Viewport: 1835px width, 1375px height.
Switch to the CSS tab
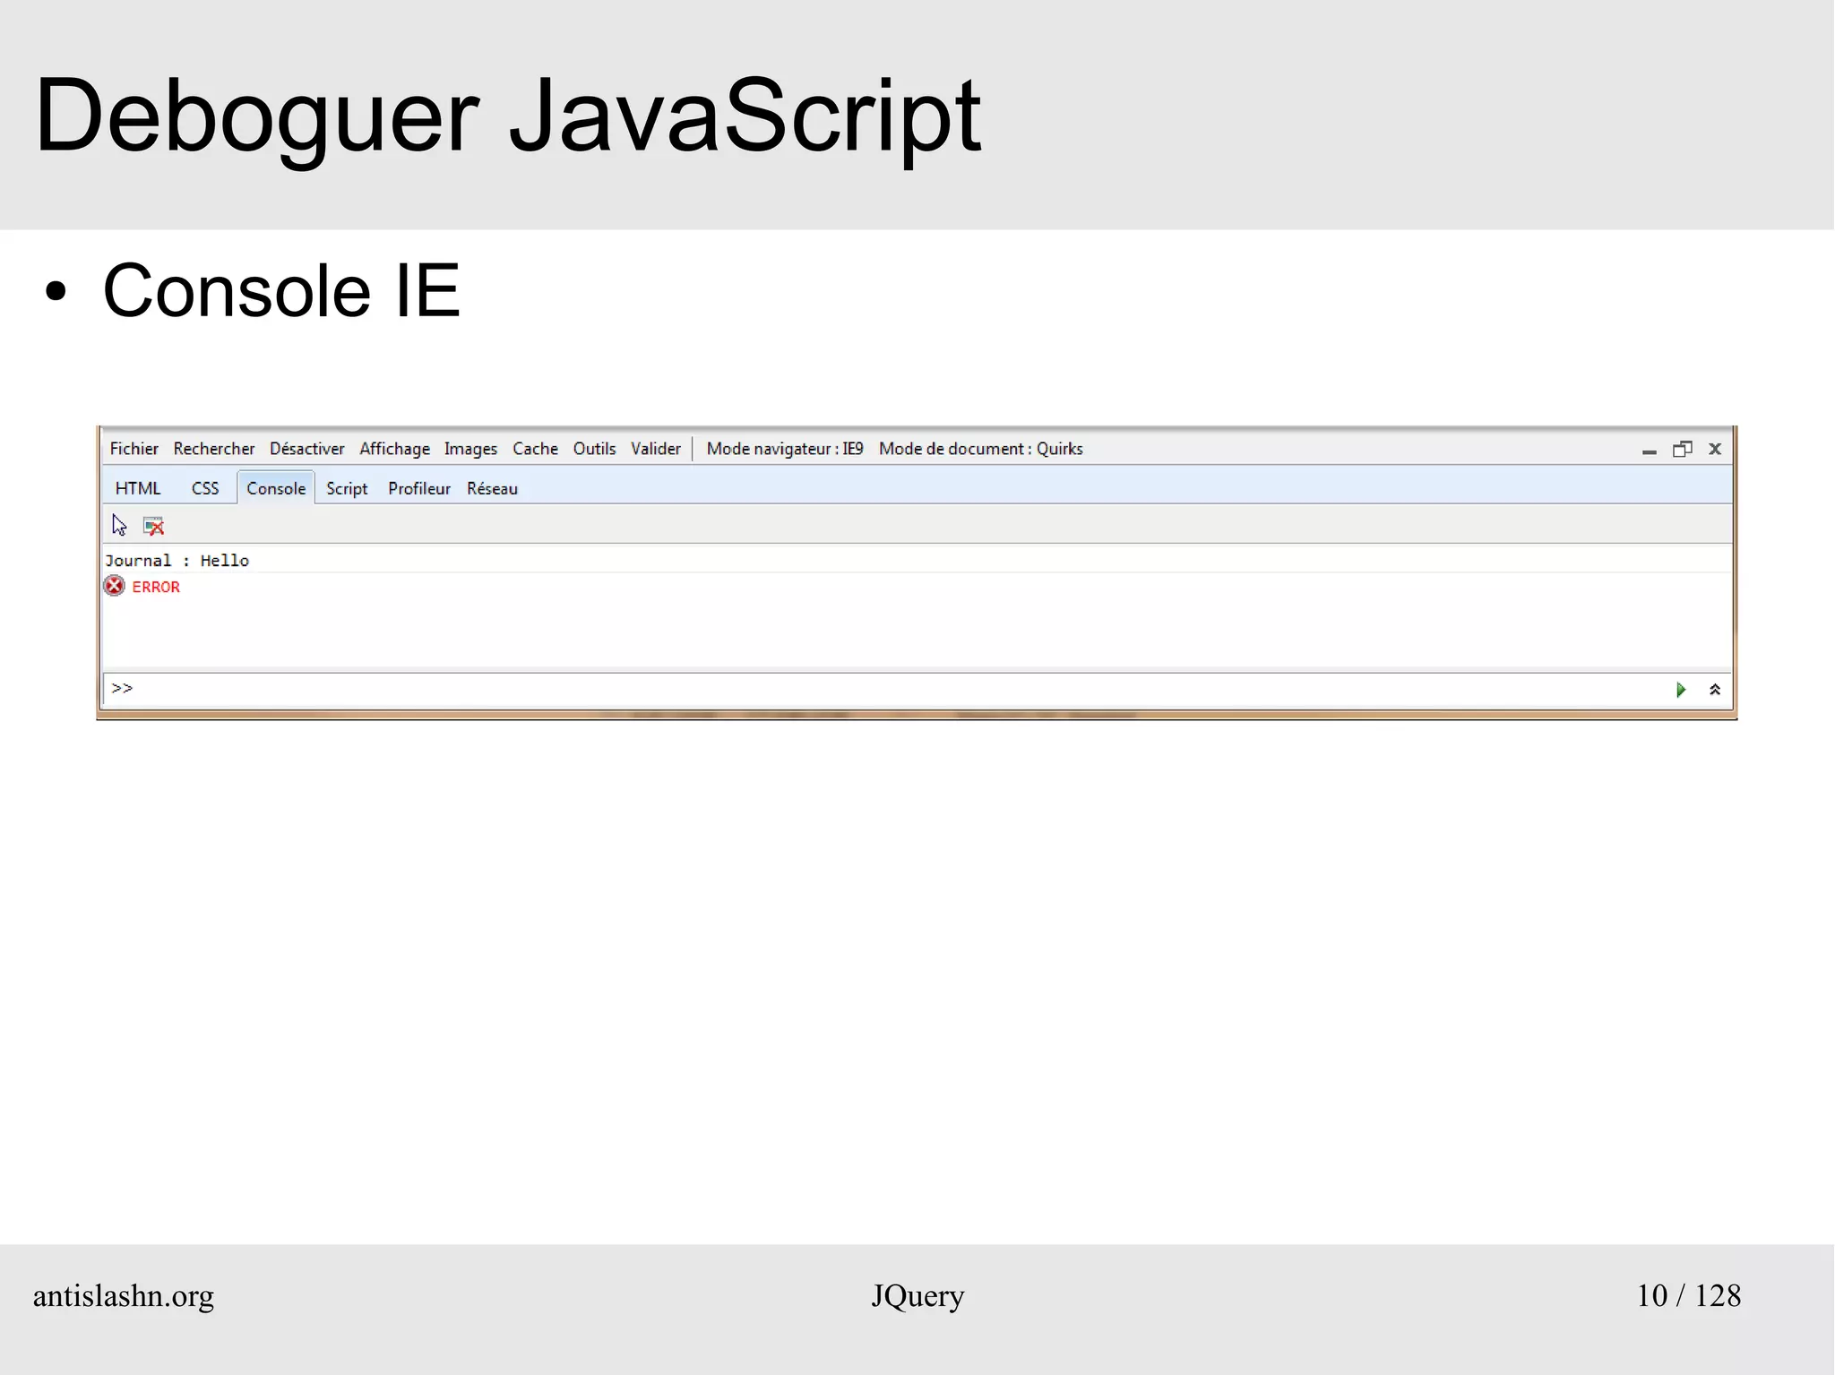pos(205,488)
